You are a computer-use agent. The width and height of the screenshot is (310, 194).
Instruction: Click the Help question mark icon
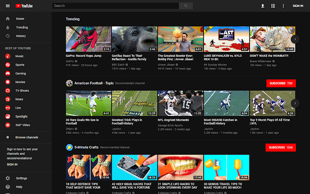(x=8, y=186)
